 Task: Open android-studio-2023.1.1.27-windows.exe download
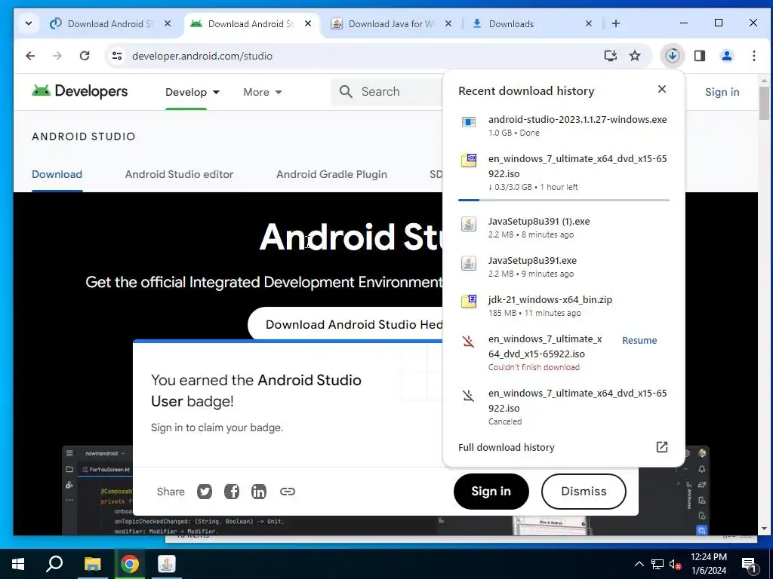(x=563, y=126)
